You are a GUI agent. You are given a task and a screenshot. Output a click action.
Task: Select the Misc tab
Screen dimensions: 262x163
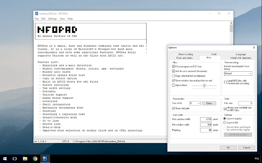[209, 57]
